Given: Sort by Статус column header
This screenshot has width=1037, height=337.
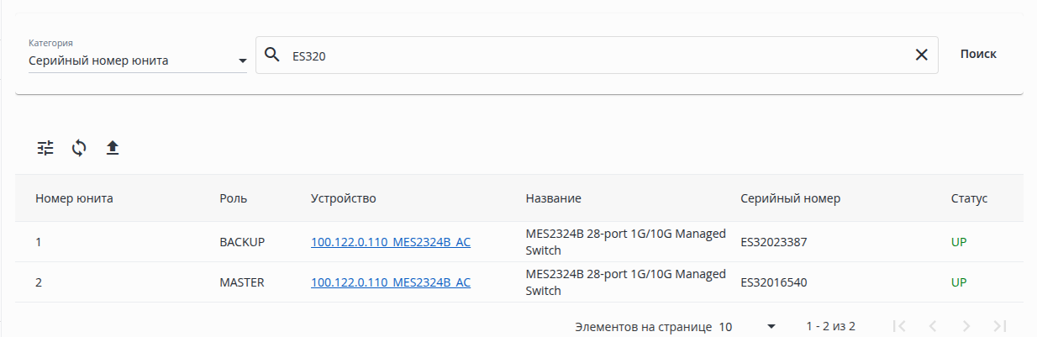Looking at the screenshot, I should [x=969, y=198].
